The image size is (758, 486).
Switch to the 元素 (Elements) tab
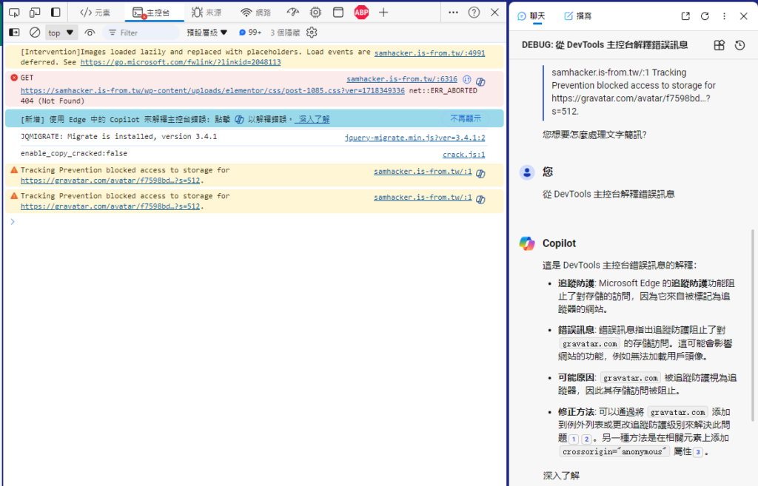pyautogui.click(x=95, y=13)
